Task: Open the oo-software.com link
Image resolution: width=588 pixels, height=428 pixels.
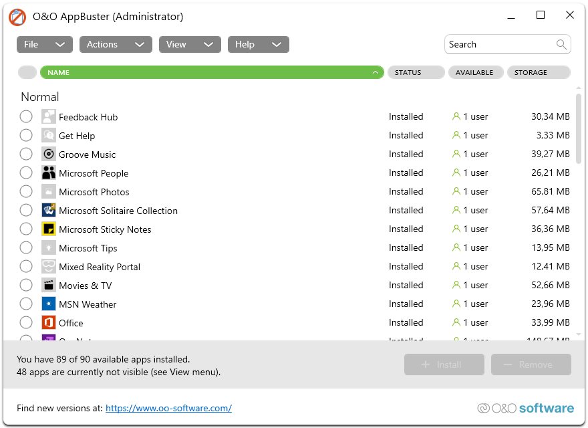Action: click(168, 407)
